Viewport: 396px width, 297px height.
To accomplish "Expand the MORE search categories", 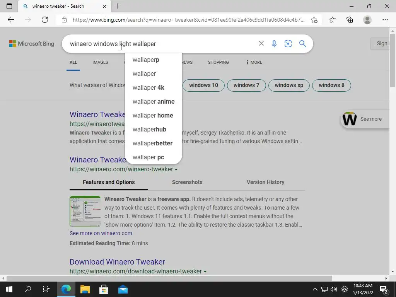I will click(254, 62).
